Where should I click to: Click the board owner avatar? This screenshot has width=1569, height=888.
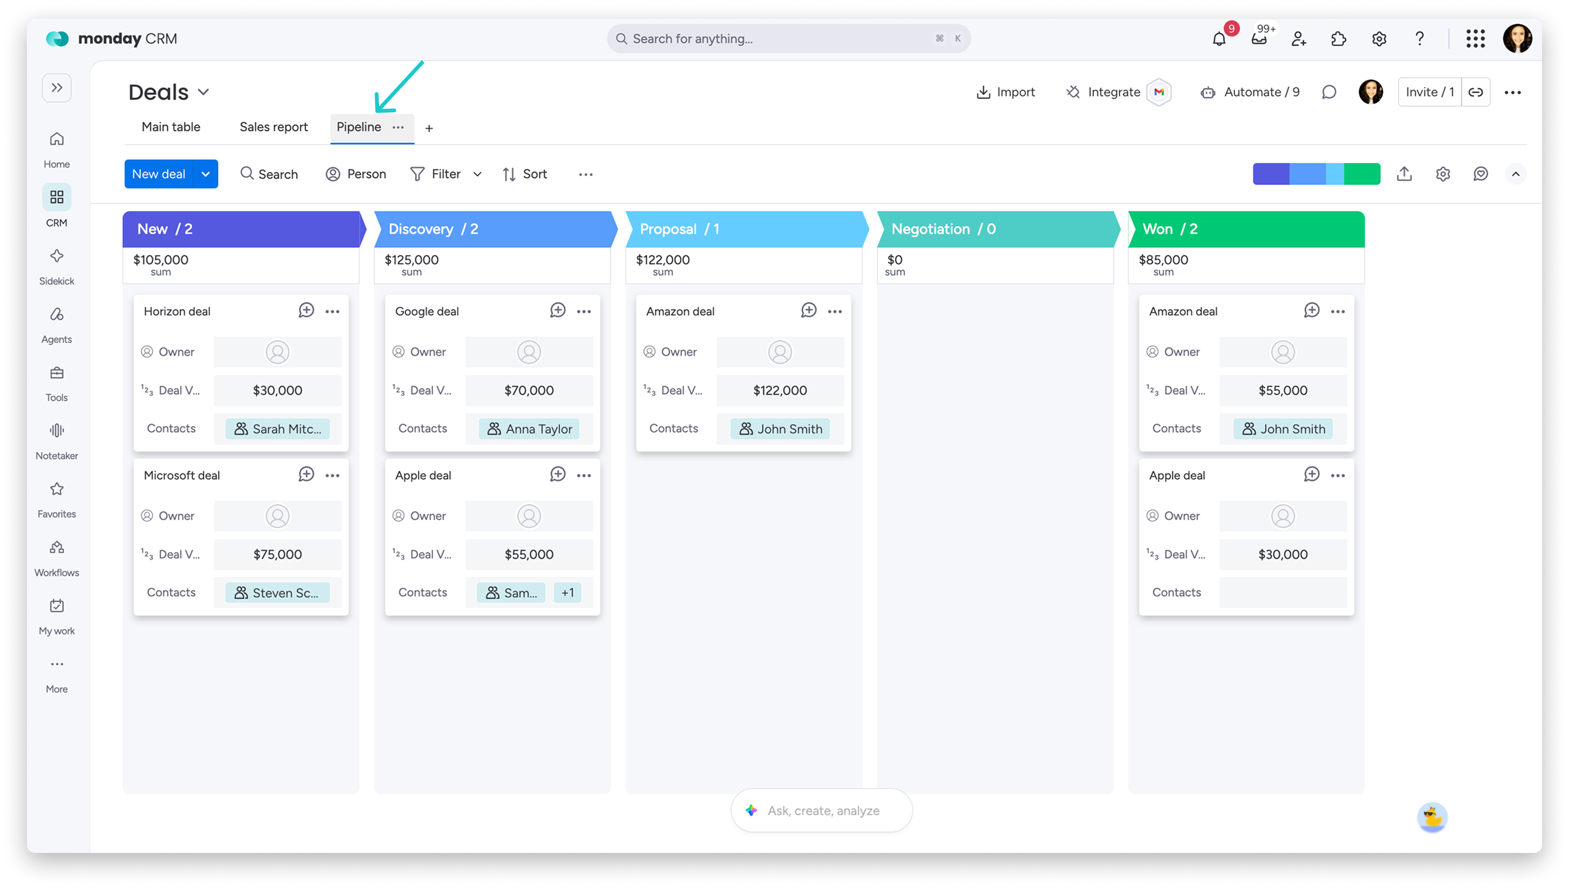pyautogui.click(x=1370, y=92)
